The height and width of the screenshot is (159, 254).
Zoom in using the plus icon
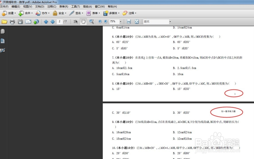pyautogui.click(x=105, y=21)
